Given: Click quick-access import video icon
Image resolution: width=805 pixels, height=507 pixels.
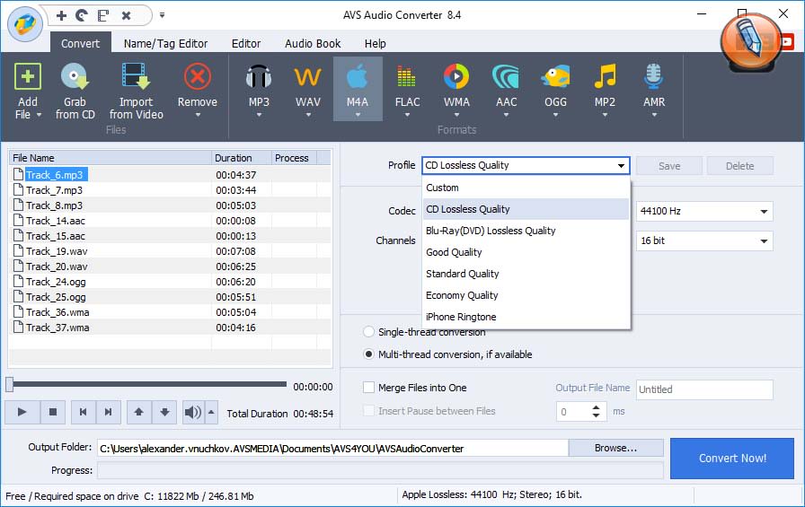Looking at the screenshot, I should pos(103,15).
